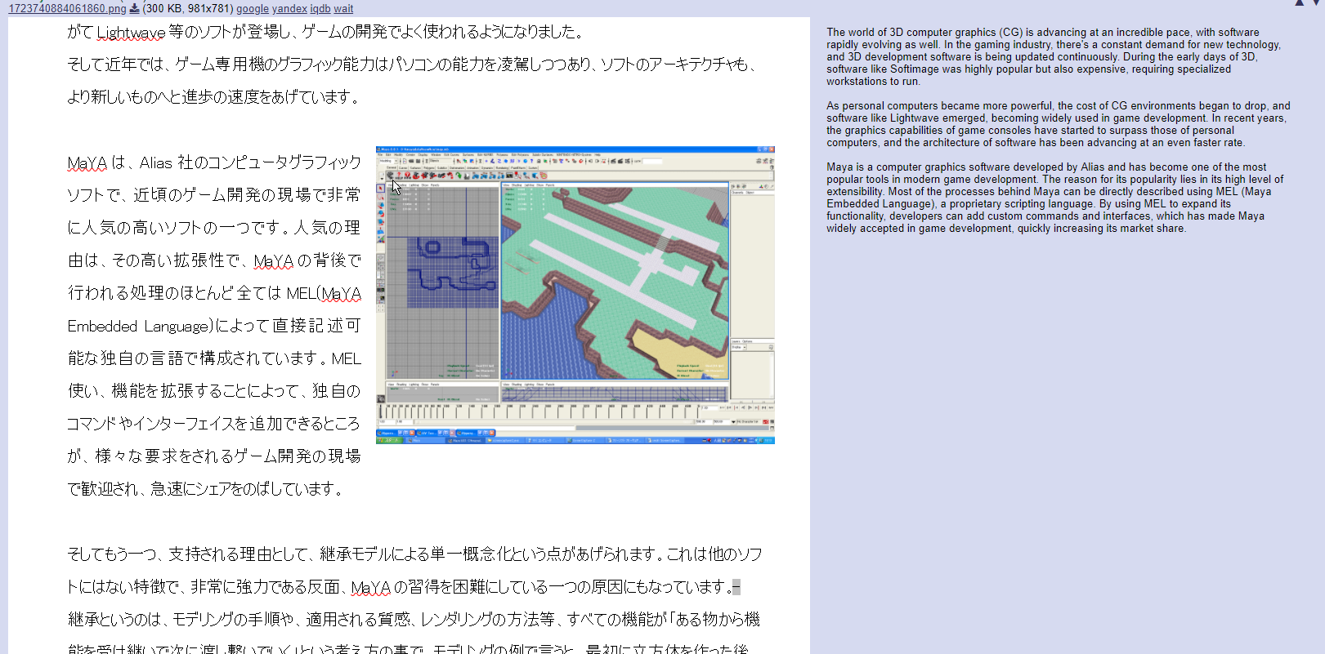Viewport: 1325px width, 654px height.
Task: Open the iqdb reverse search link
Action: (x=320, y=8)
